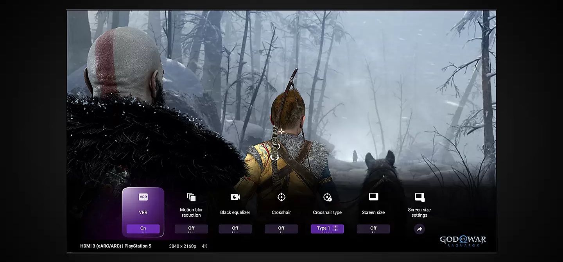Screen dimensions: 563x262
Task: Click the Crosshair type icon
Action: pyautogui.click(x=327, y=197)
